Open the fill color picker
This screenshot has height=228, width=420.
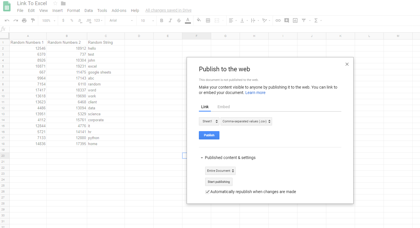click(x=199, y=20)
